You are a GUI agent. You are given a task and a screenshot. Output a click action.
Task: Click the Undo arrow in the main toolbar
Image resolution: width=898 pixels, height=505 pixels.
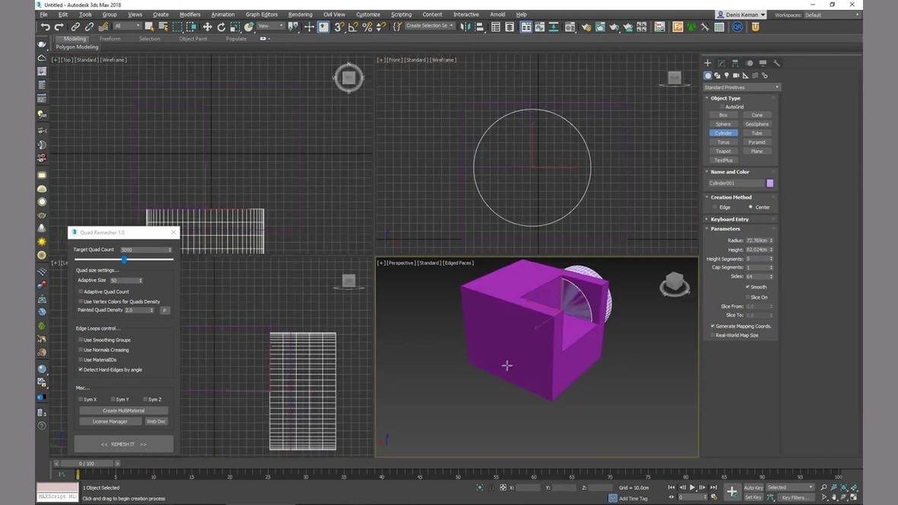tap(45, 27)
